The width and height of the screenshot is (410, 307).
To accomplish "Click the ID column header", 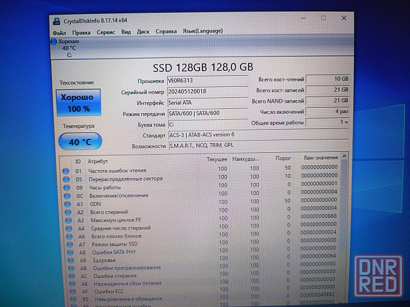I will coord(78,161).
